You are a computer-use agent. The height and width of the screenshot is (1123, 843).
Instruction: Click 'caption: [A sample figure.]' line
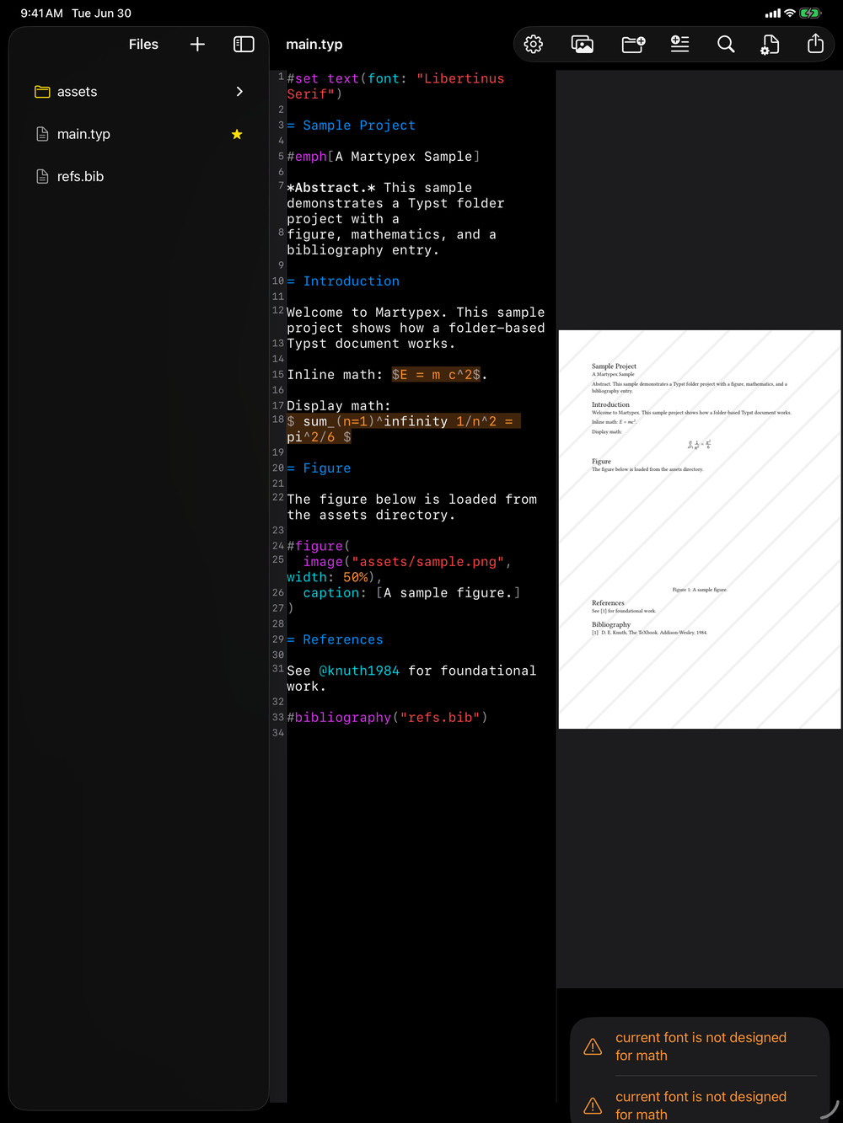point(411,593)
